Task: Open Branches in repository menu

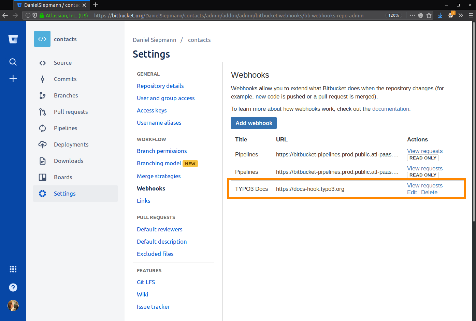Action: tap(66, 95)
